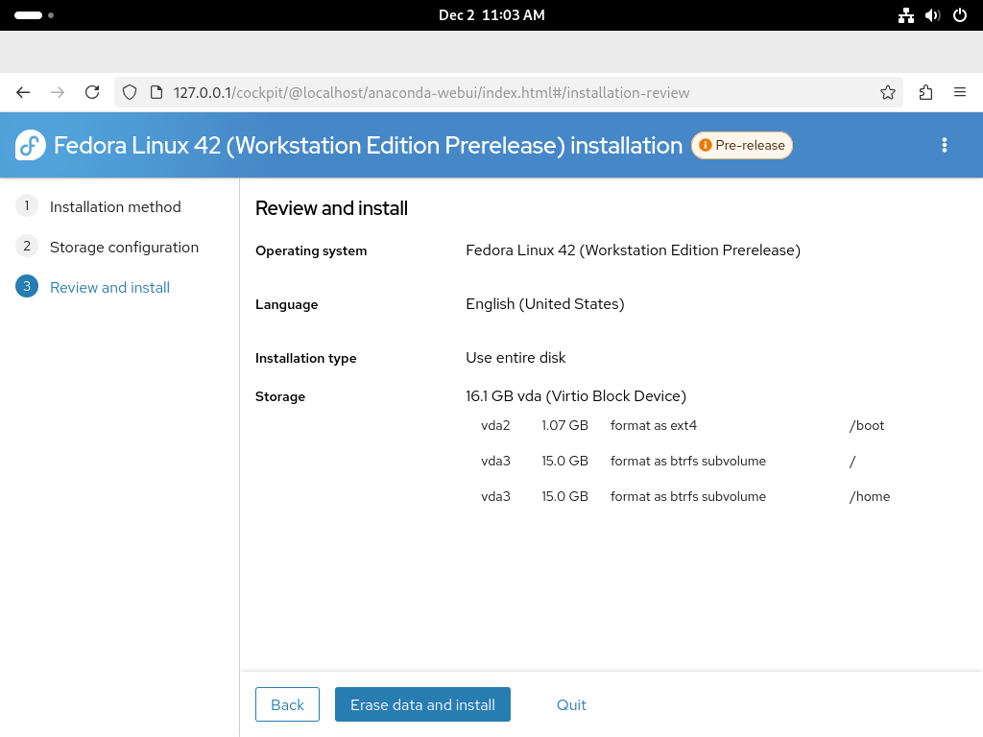Reload the page with the refresh icon

tap(92, 93)
